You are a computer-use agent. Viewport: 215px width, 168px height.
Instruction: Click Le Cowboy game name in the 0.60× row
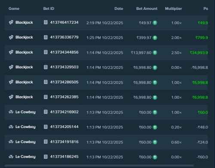[25, 142]
